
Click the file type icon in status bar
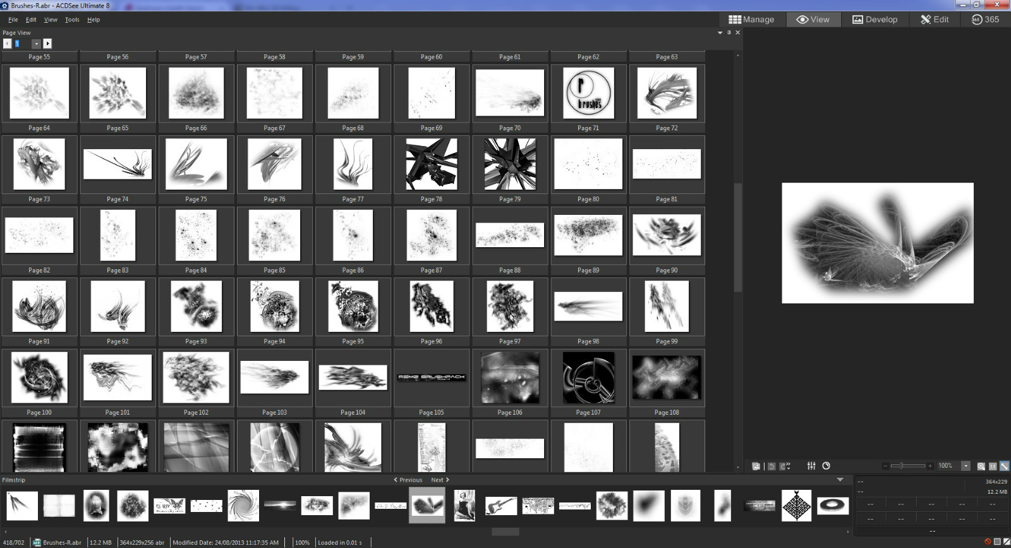pos(37,542)
